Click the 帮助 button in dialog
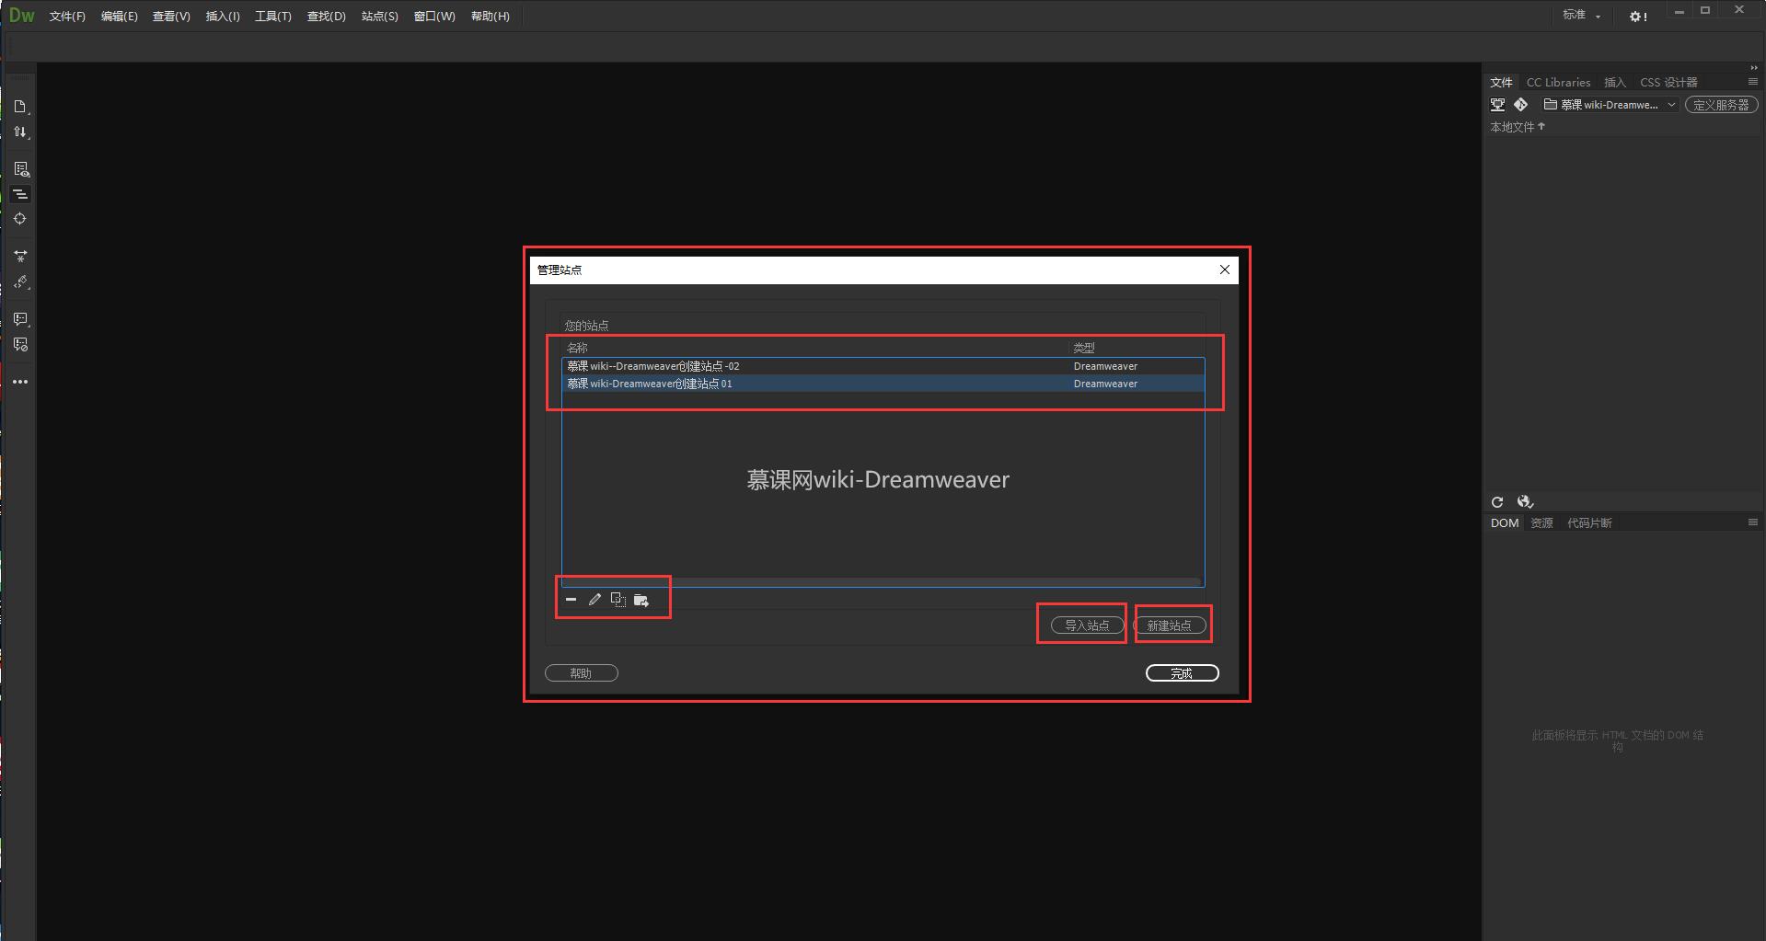Image resolution: width=1766 pixels, height=941 pixels. (581, 673)
